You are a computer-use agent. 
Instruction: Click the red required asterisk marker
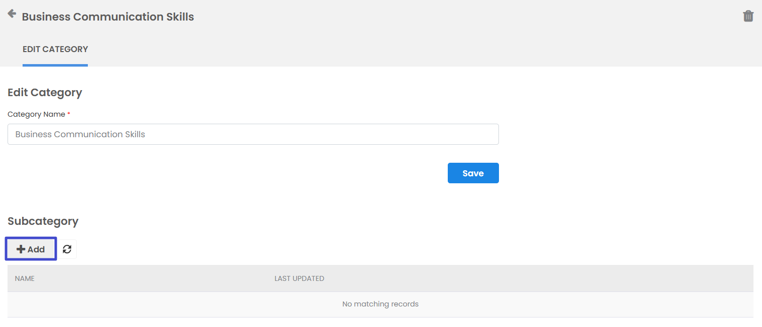click(69, 114)
